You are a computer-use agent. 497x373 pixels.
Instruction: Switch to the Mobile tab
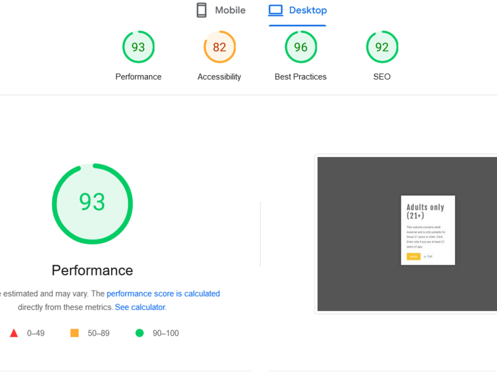221,10
